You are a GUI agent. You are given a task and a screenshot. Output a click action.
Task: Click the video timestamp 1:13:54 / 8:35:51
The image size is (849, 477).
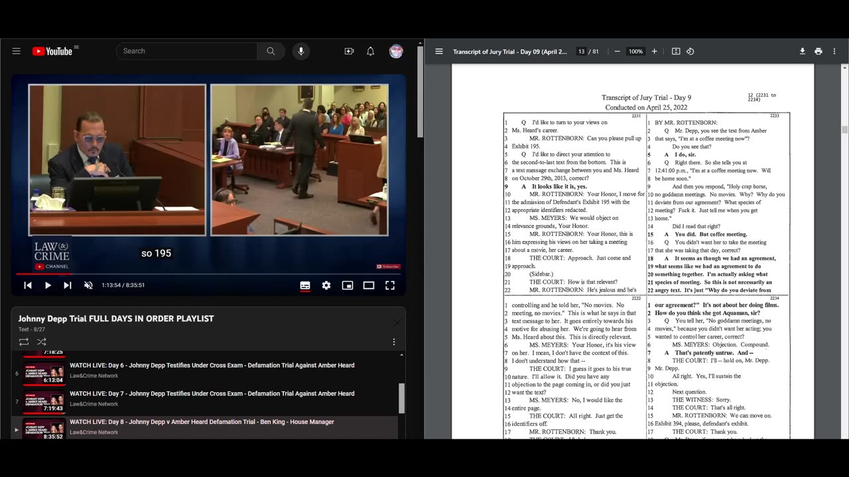point(123,285)
